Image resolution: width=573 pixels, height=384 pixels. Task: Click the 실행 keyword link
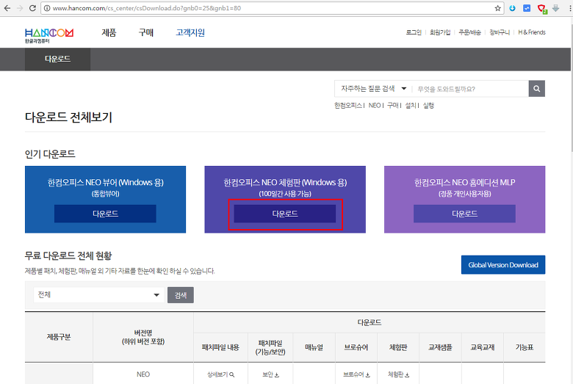428,106
